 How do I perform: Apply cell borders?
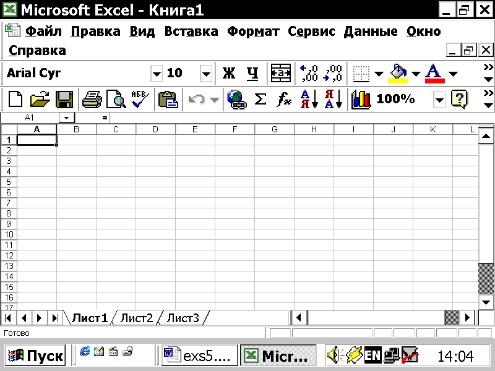[361, 74]
